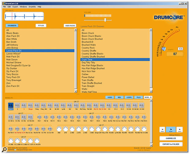
Task: Select the Rd-Ht Fill icon
Action: tap(37, 129)
